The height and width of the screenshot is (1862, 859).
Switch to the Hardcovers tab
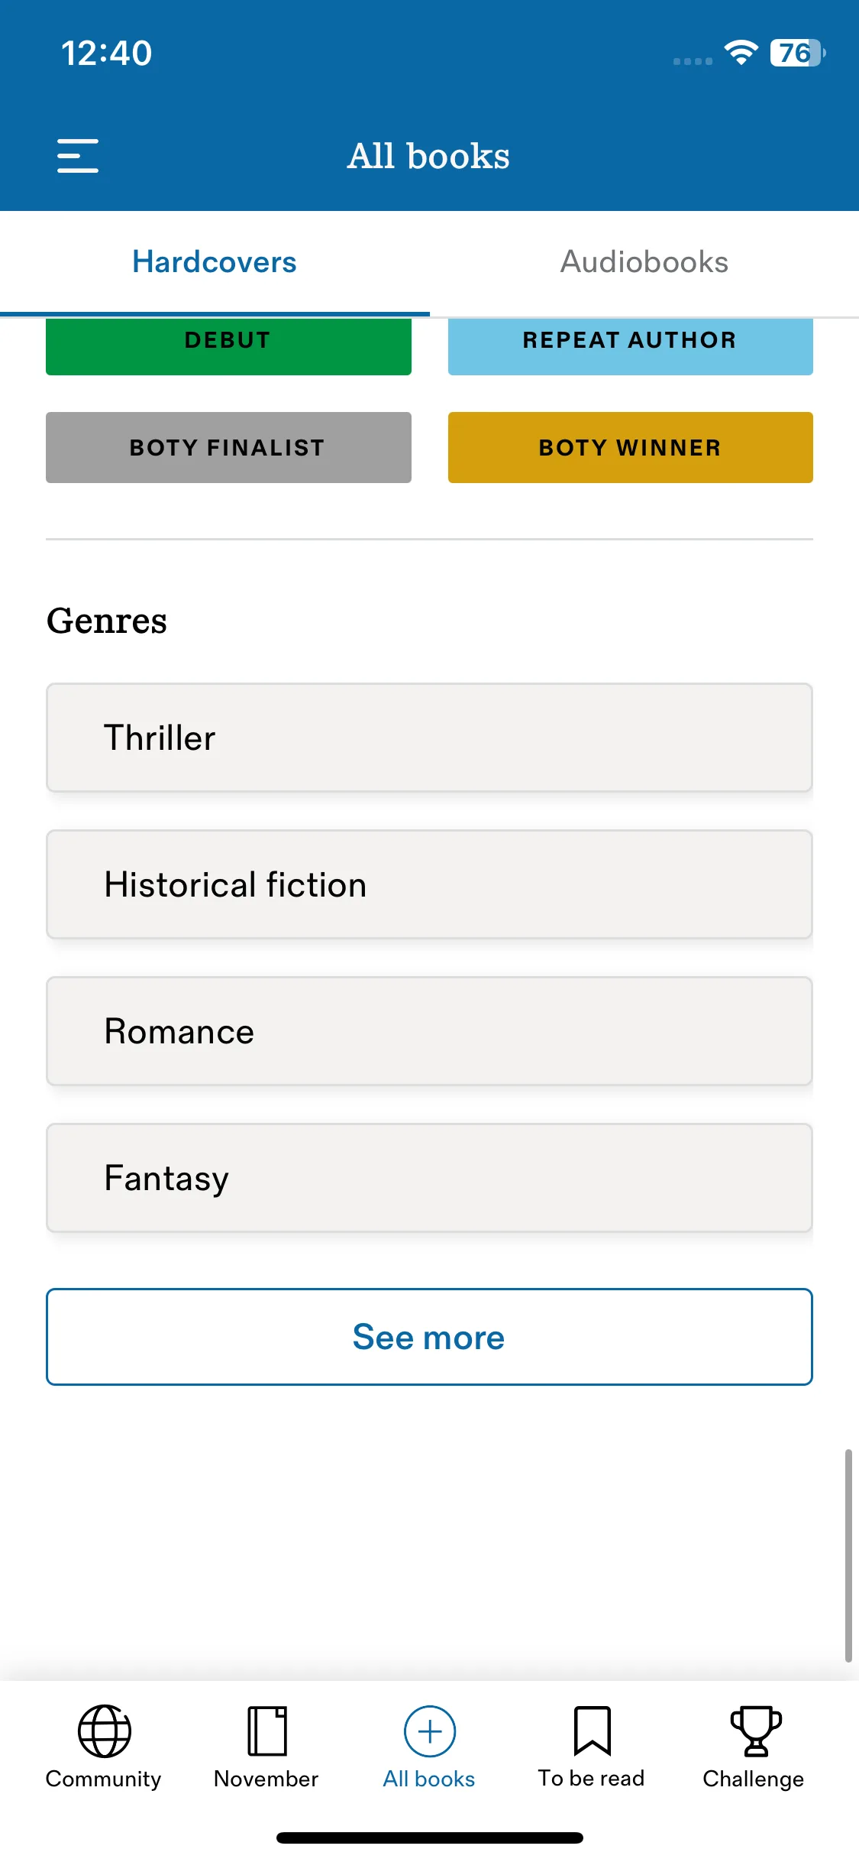click(215, 262)
